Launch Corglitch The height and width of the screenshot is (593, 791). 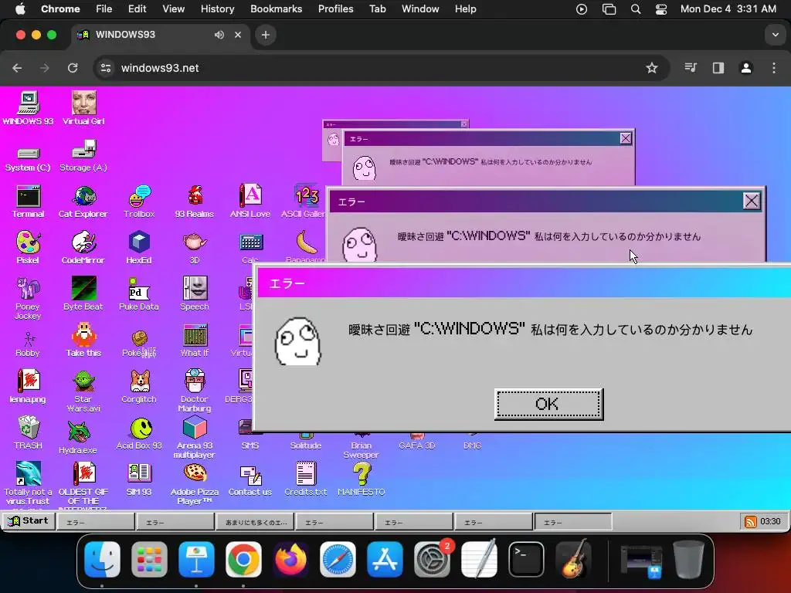139,387
